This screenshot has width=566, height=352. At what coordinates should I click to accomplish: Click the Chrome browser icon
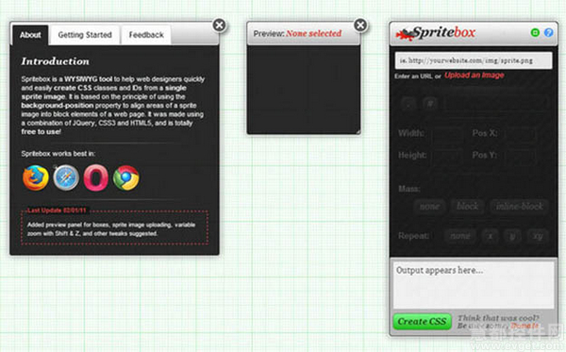pos(126,177)
